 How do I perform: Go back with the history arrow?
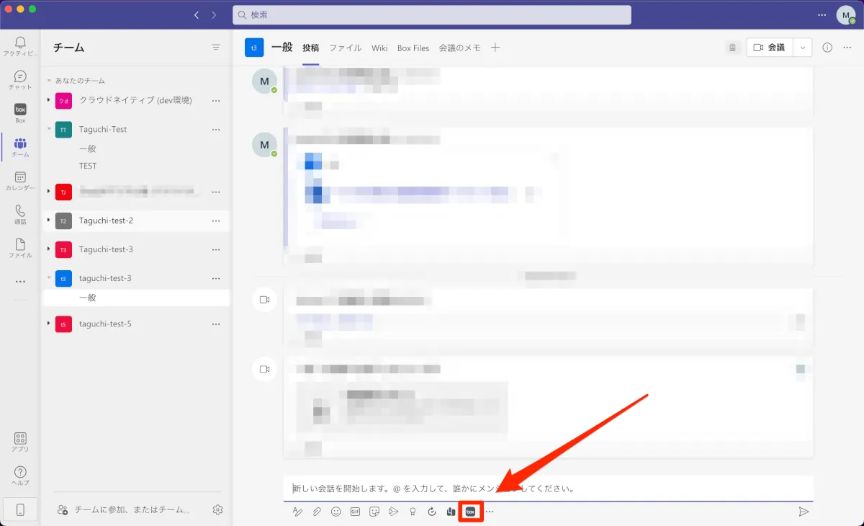[197, 14]
